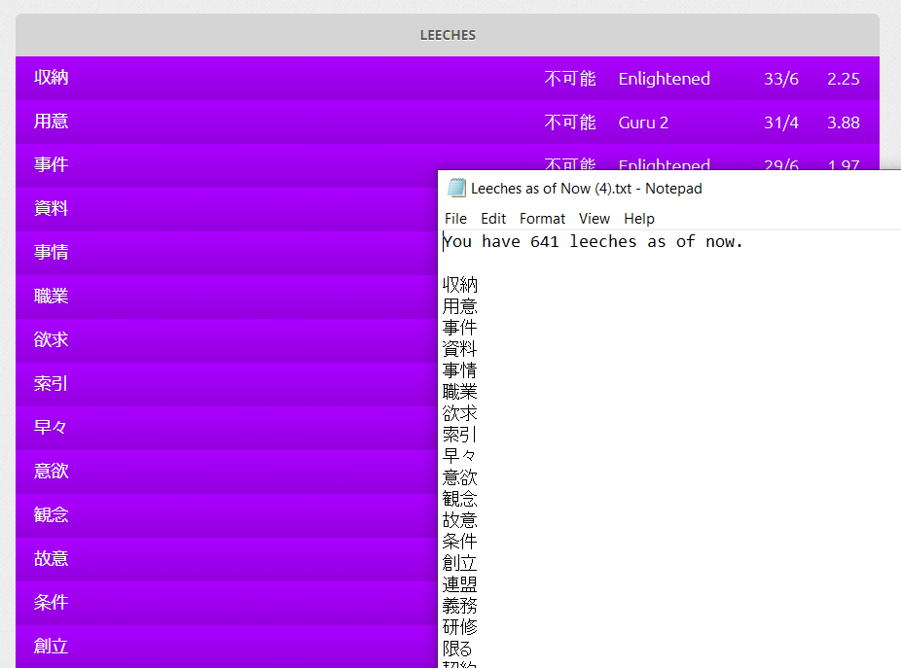Viewport: 901px width, 668px height.
Task: Click 早々 in the leeches table
Action: pos(51,427)
